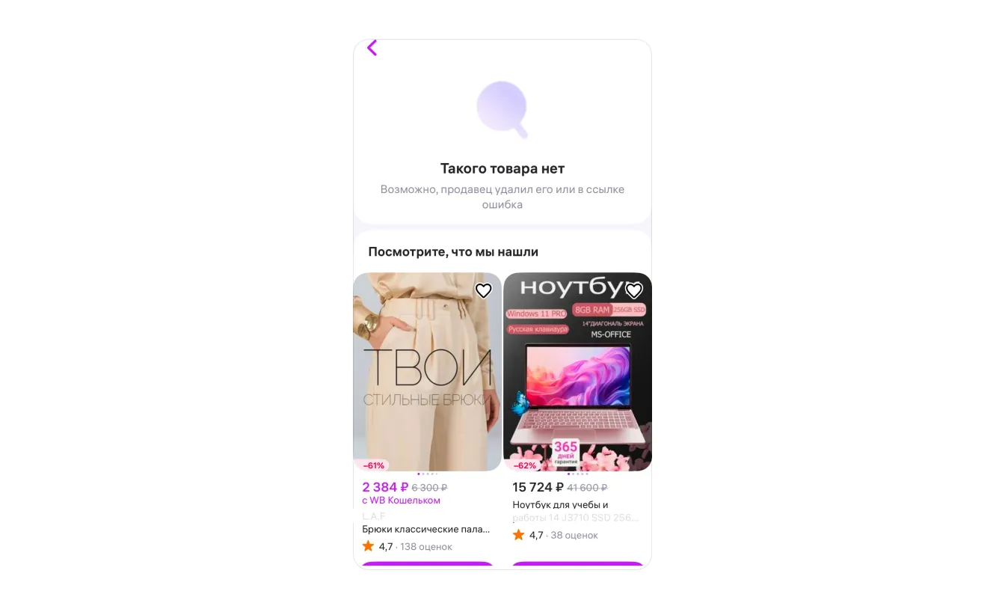The width and height of the screenshot is (1005, 609).
Task: Select the trousers image pagination dots
Action: click(x=428, y=474)
